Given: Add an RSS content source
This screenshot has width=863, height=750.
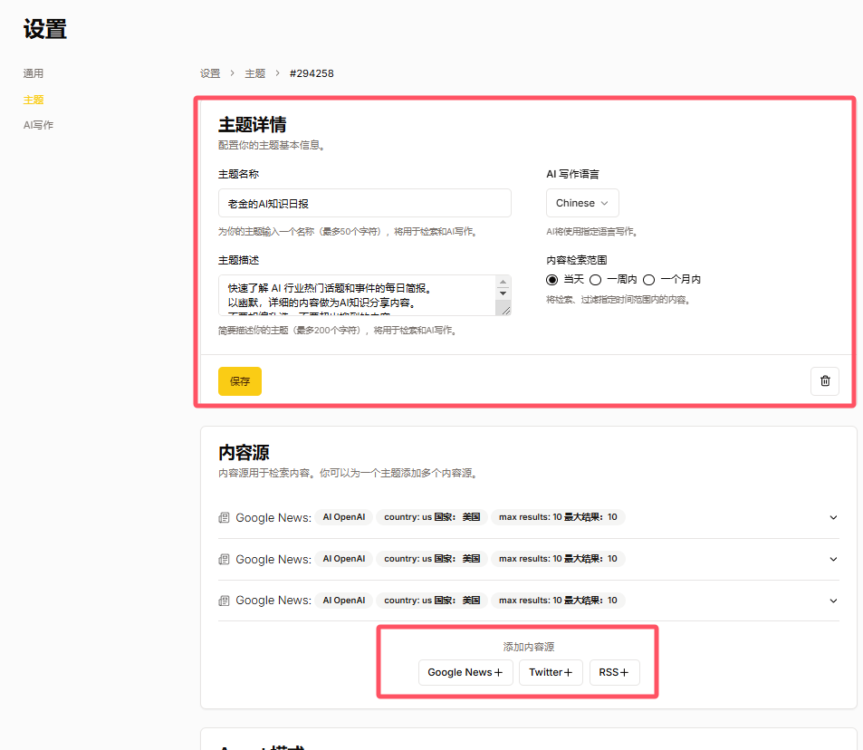Looking at the screenshot, I should [x=614, y=672].
